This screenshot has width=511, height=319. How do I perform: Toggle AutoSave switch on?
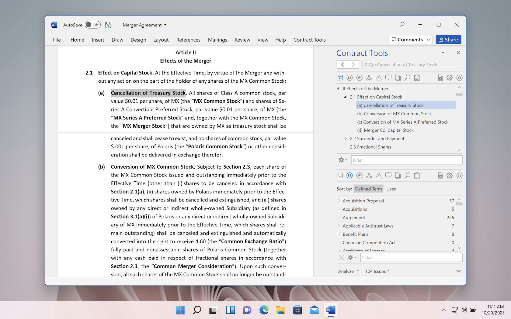pos(92,25)
